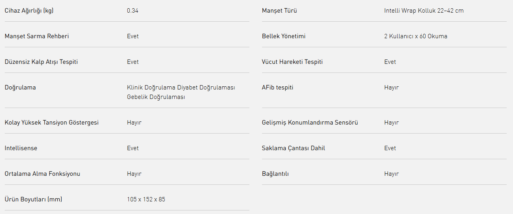Click the "Bağlantılı" label
This screenshot has height=214, width=513.
pyautogui.click(x=275, y=174)
